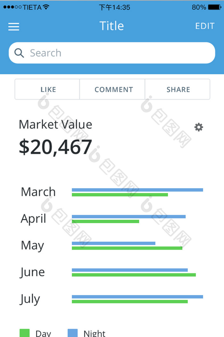Select the SHARE tab
Image resolution: width=224 pixels, height=337 pixels.
[x=178, y=90]
